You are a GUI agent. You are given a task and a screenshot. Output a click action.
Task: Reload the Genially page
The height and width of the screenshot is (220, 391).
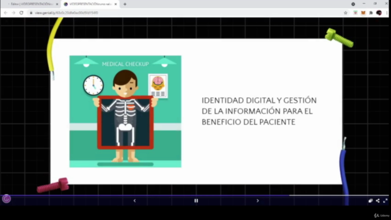[21, 13]
